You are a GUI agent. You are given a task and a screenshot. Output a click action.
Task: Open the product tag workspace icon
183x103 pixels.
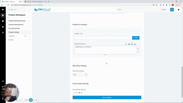[3, 15]
